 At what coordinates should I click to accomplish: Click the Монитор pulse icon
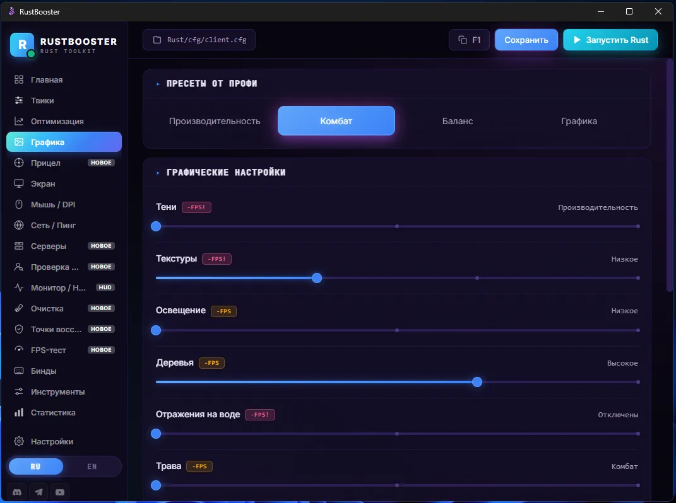click(18, 287)
